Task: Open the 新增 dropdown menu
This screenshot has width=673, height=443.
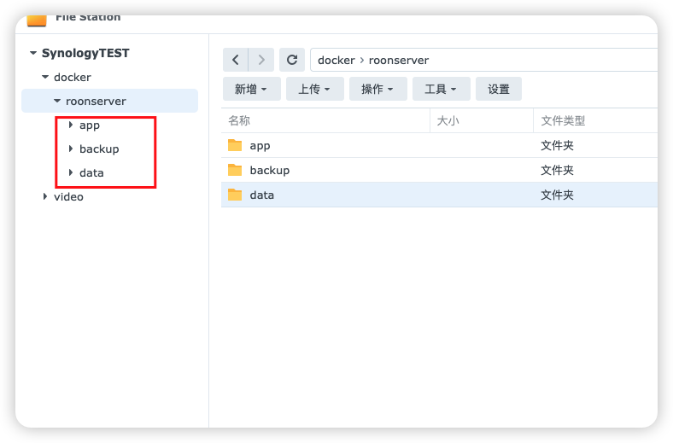Action: pos(251,89)
